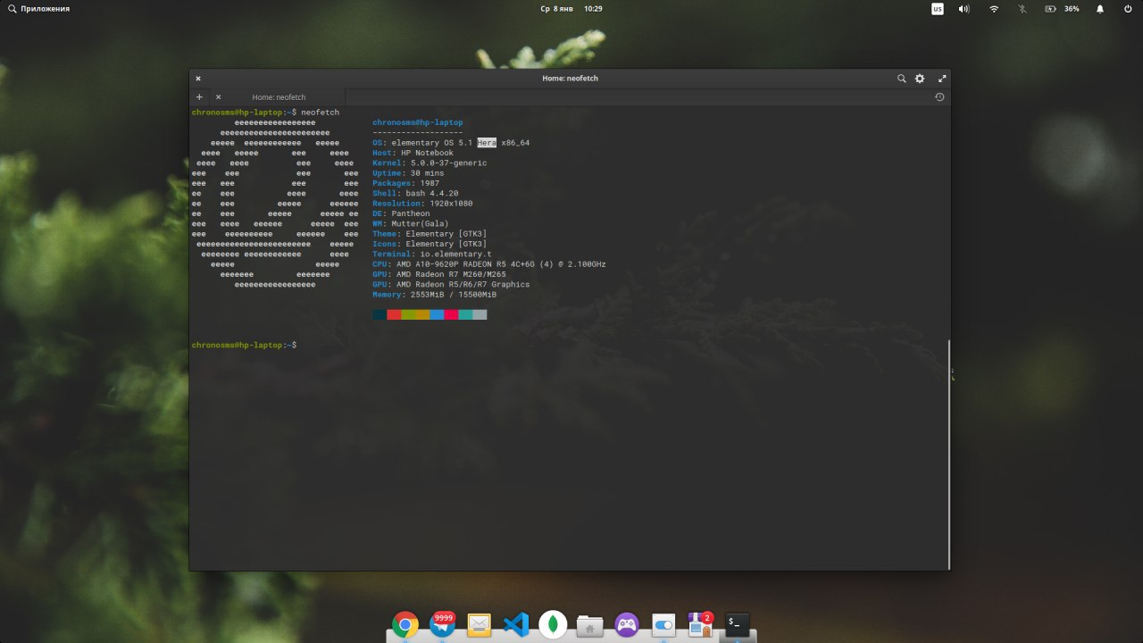Open the power session menu

[x=1128, y=9]
